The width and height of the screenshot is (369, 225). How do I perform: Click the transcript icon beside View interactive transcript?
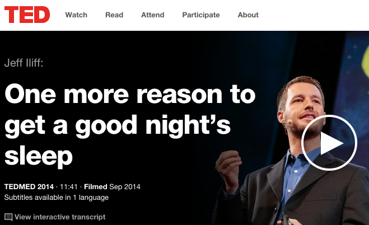coord(8,217)
